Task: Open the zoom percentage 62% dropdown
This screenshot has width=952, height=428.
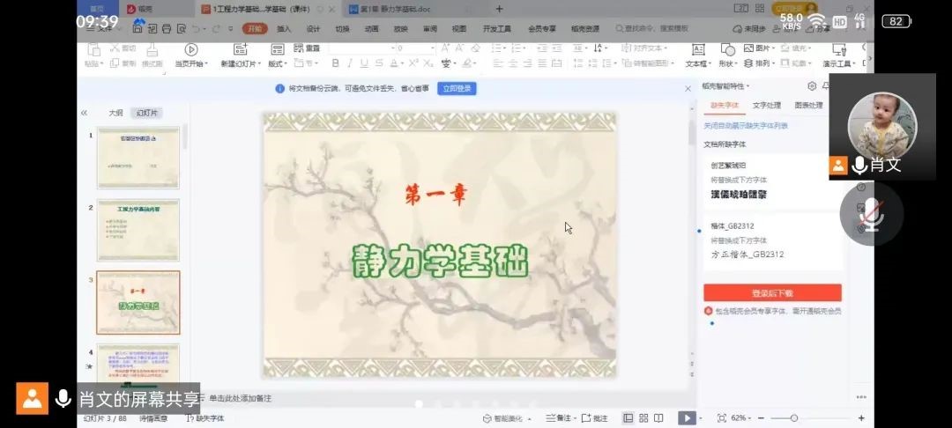Action: point(742,417)
